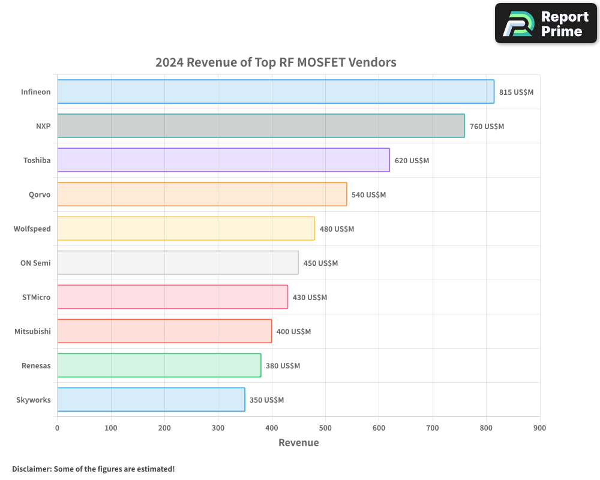600x480 pixels.
Task: Select the Skyworks vendor label
Action: coord(34,400)
